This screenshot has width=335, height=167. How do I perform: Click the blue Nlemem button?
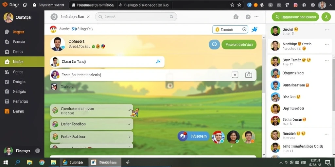point(194,136)
